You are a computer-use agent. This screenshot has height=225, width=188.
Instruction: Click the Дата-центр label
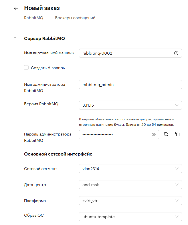coord(35,185)
